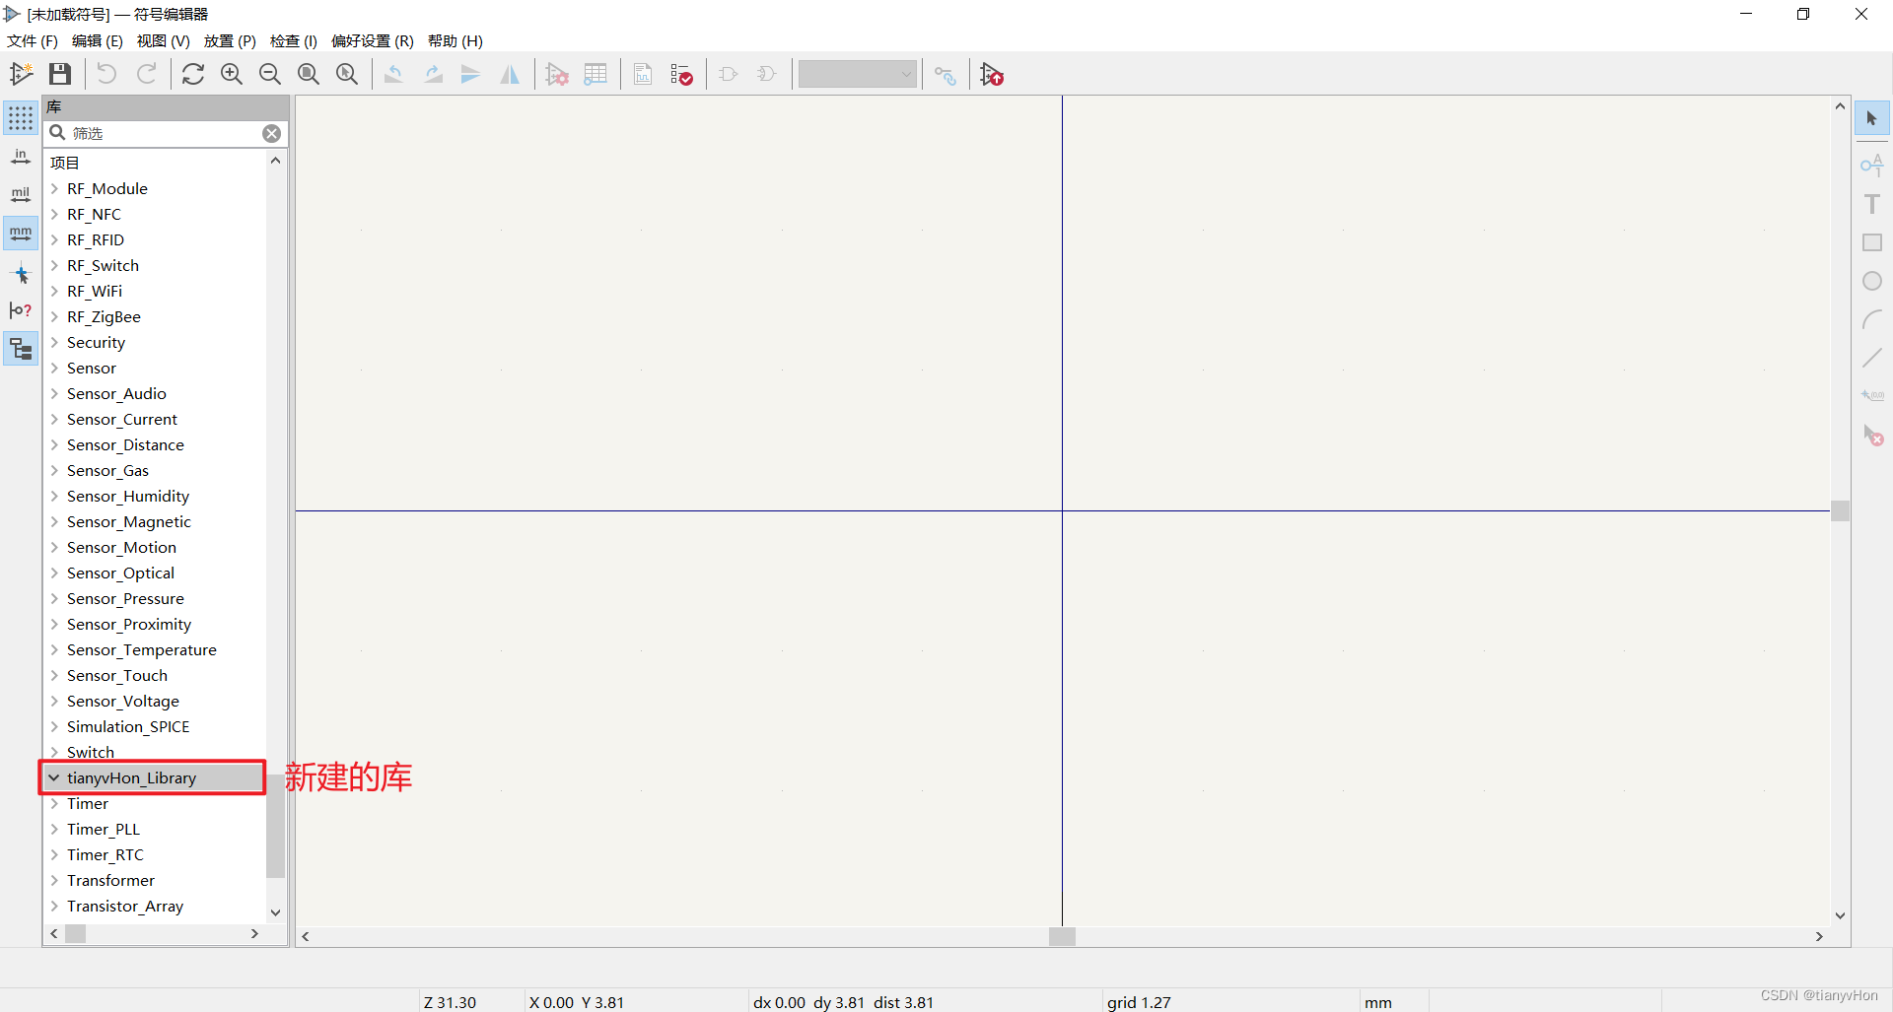Open the 编辑 (E) menu
This screenshot has height=1012, width=1893.
point(98,40)
